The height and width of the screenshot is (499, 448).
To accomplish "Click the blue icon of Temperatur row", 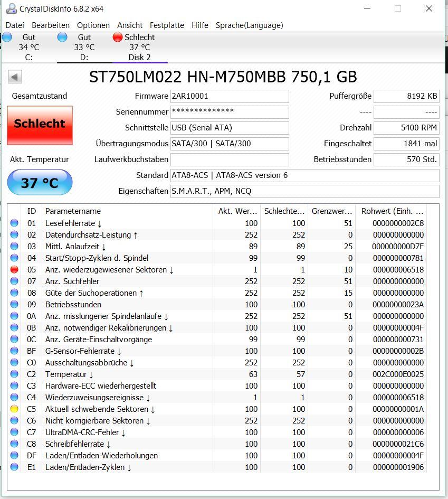I will pyautogui.click(x=14, y=374).
